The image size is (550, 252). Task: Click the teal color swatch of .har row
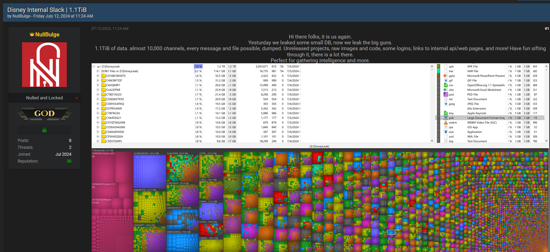click(438, 71)
